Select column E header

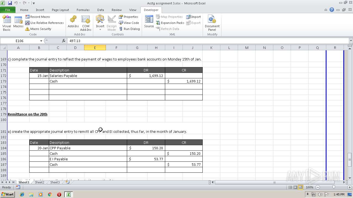click(x=95, y=48)
